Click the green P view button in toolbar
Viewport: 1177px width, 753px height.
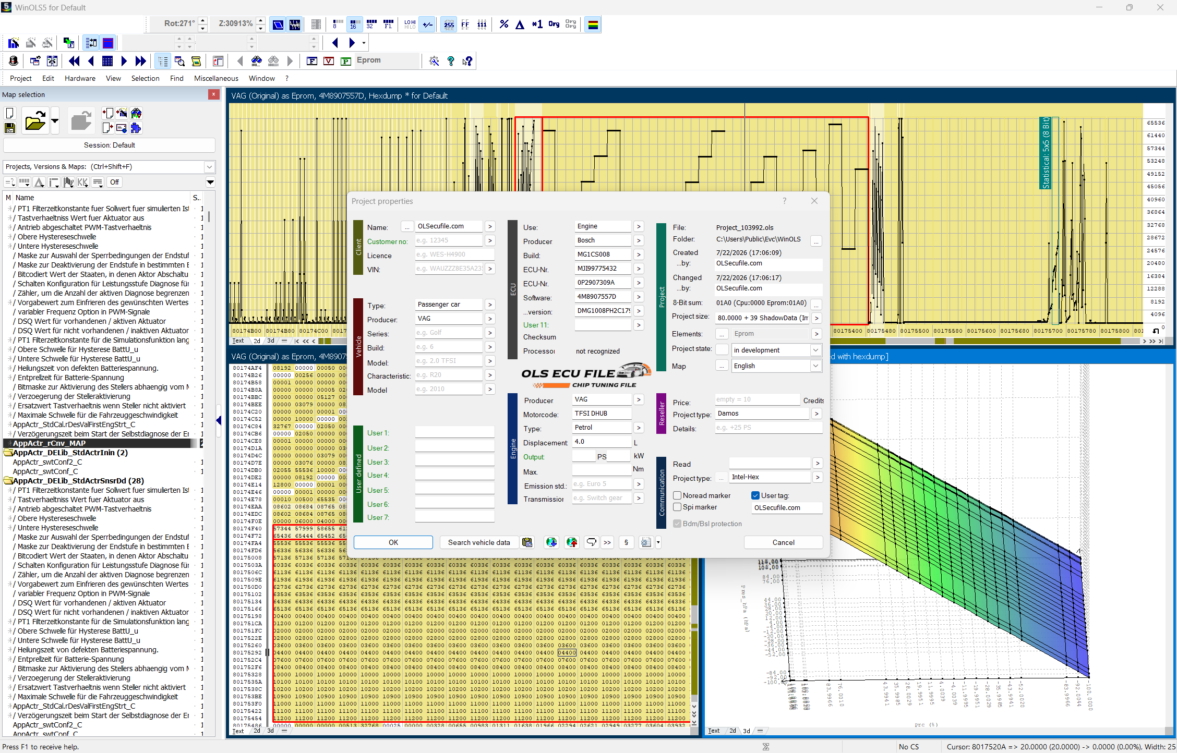click(345, 61)
